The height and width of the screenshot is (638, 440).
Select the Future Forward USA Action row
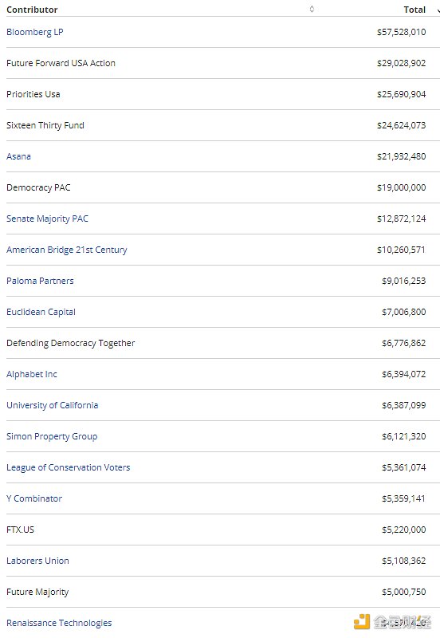tap(223, 63)
